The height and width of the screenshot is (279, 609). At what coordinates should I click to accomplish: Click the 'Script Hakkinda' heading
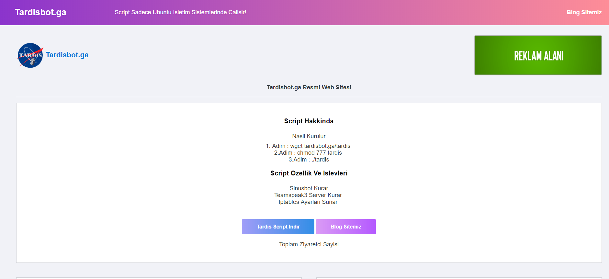(309, 121)
